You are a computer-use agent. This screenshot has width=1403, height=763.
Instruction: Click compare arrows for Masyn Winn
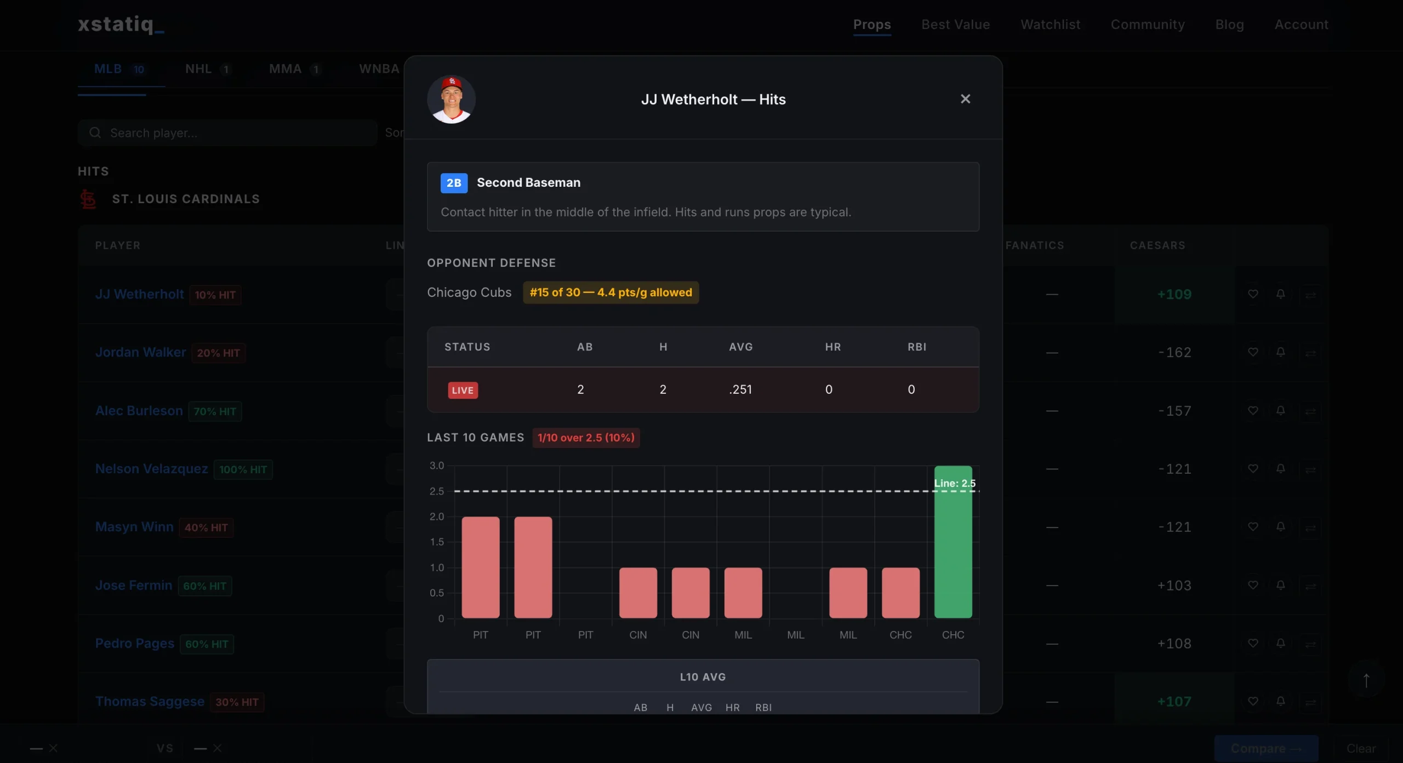tap(1310, 528)
